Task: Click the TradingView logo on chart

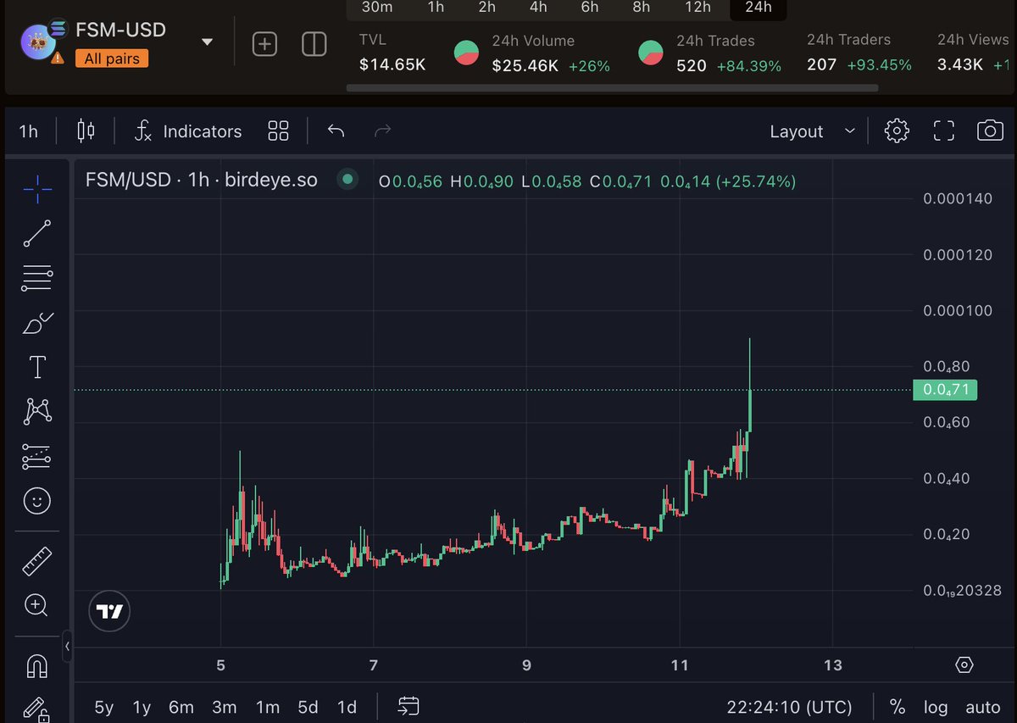Action: click(109, 611)
